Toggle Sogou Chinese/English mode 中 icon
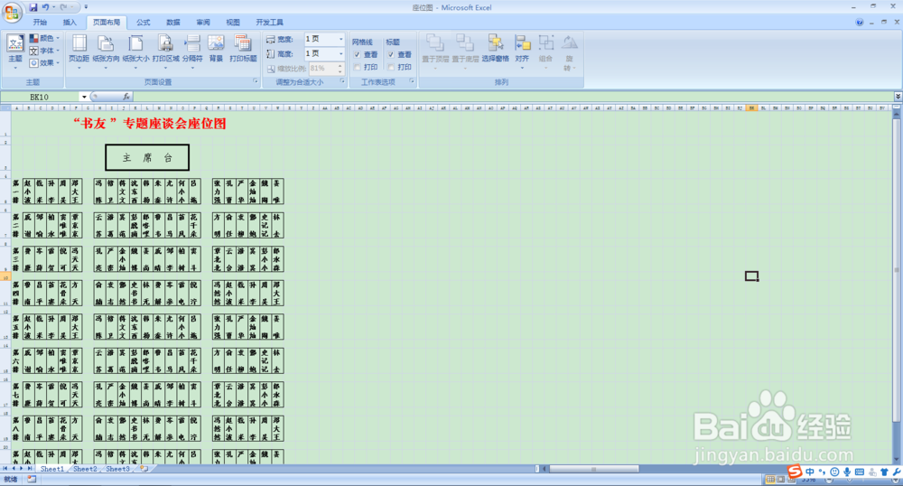Image resolution: width=903 pixels, height=486 pixels. tap(810, 472)
